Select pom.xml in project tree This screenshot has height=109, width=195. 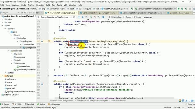11,88
